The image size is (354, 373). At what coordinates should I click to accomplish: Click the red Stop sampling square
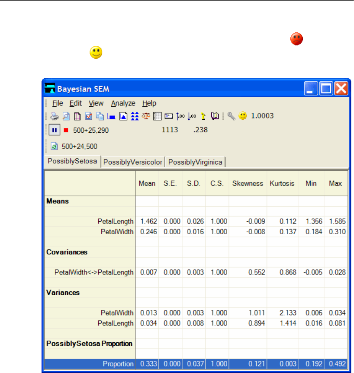click(66, 130)
